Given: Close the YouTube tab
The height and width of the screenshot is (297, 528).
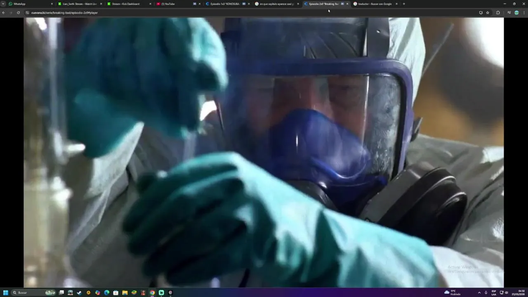Looking at the screenshot, I should 200,4.
